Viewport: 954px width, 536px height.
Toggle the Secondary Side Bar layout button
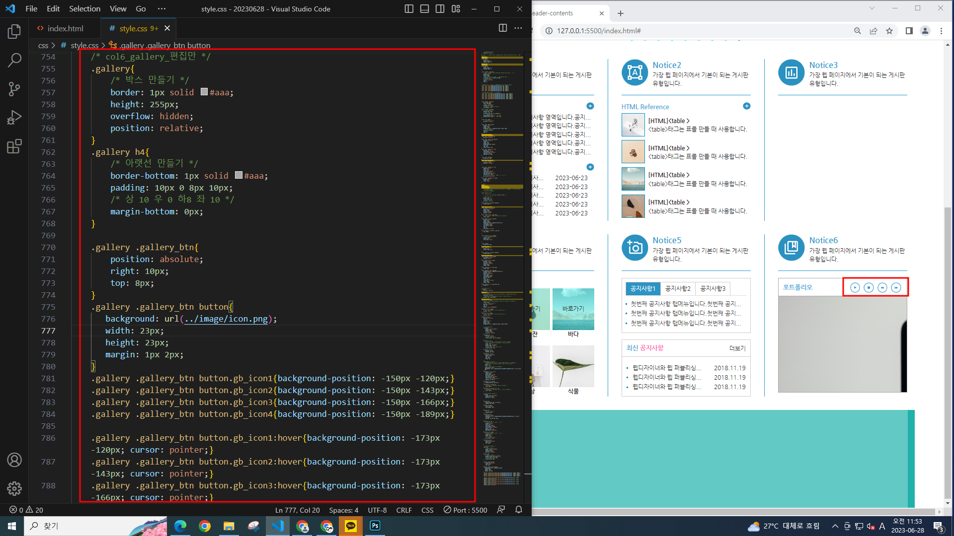[440, 9]
